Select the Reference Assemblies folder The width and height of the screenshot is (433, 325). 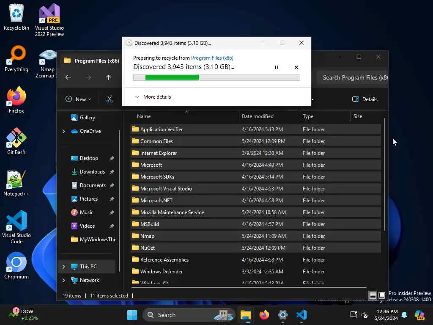click(255, 260)
